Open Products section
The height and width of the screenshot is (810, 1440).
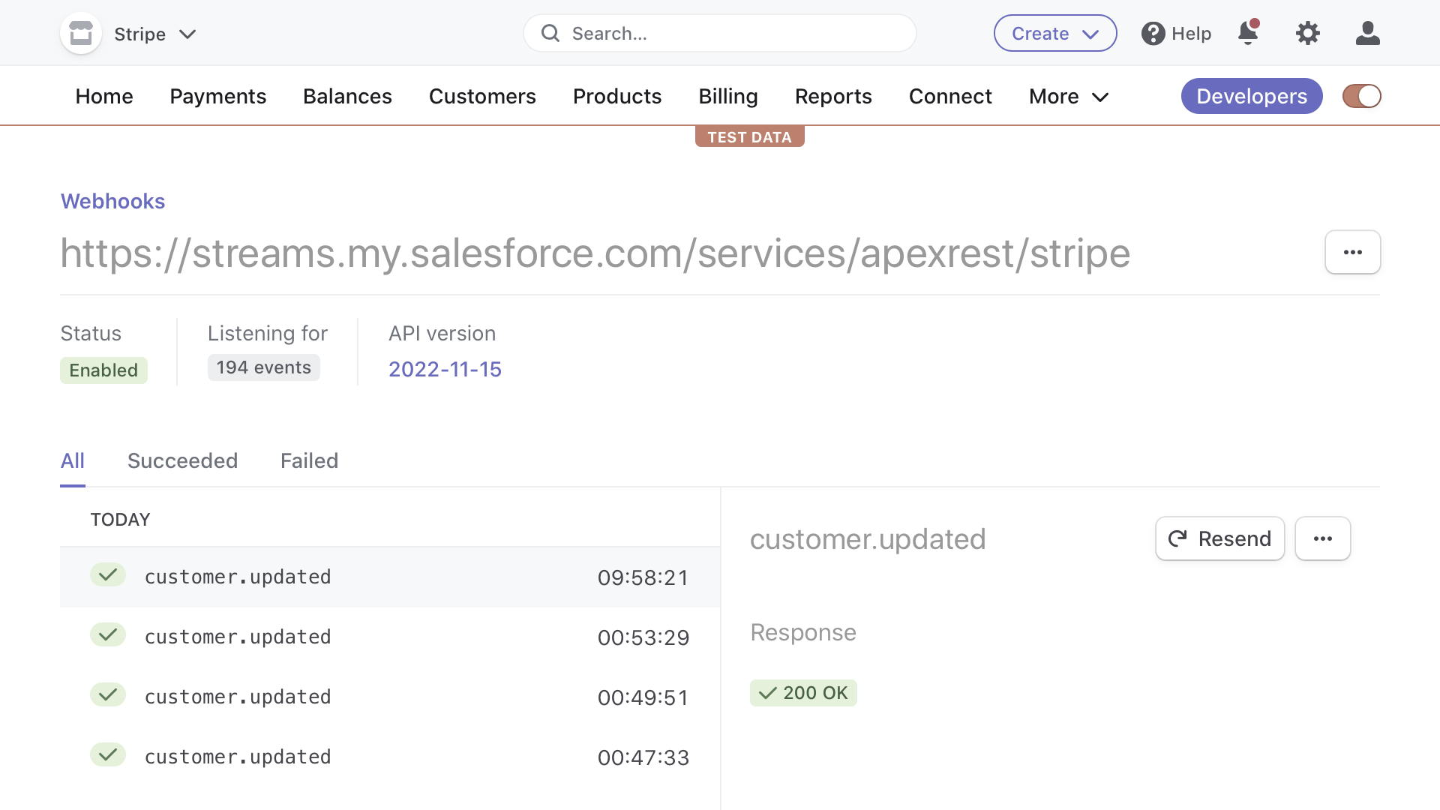click(x=616, y=97)
